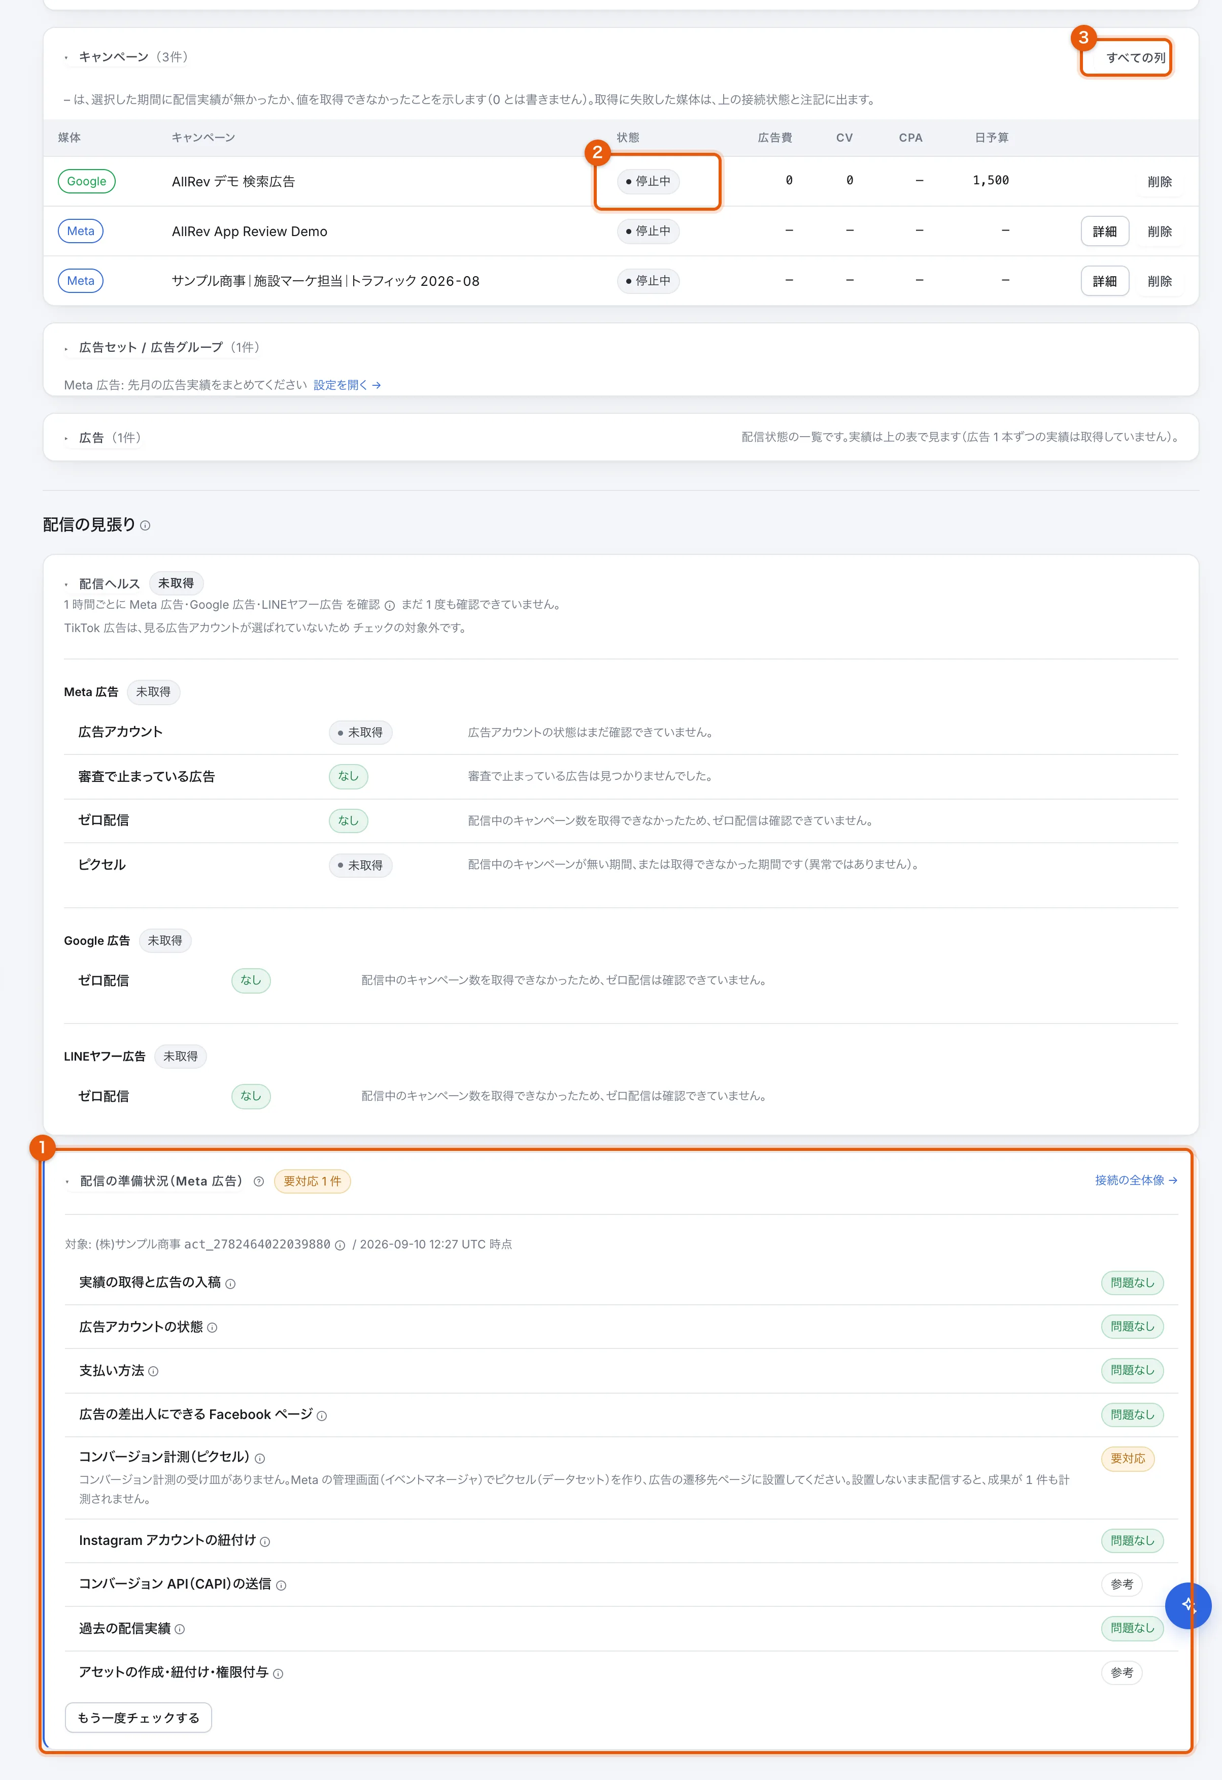The width and height of the screenshot is (1222, 1780).
Task: Click 未取得 status in 広告アカウント row
Action: click(360, 732)
